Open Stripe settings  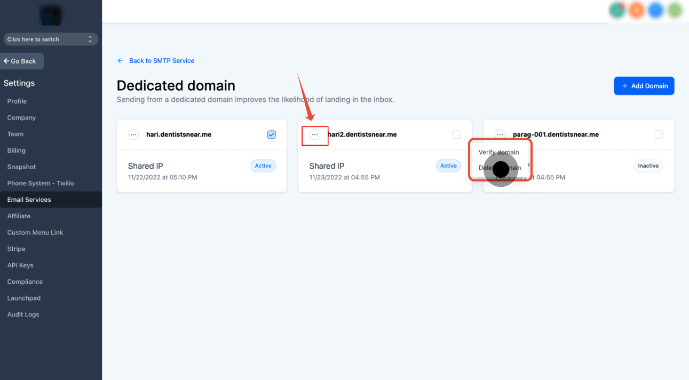(16, 249)
